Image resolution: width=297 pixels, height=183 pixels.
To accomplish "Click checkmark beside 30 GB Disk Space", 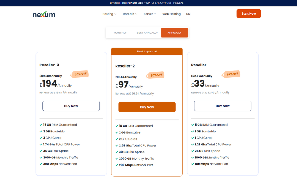I will (x=116, y=152).
